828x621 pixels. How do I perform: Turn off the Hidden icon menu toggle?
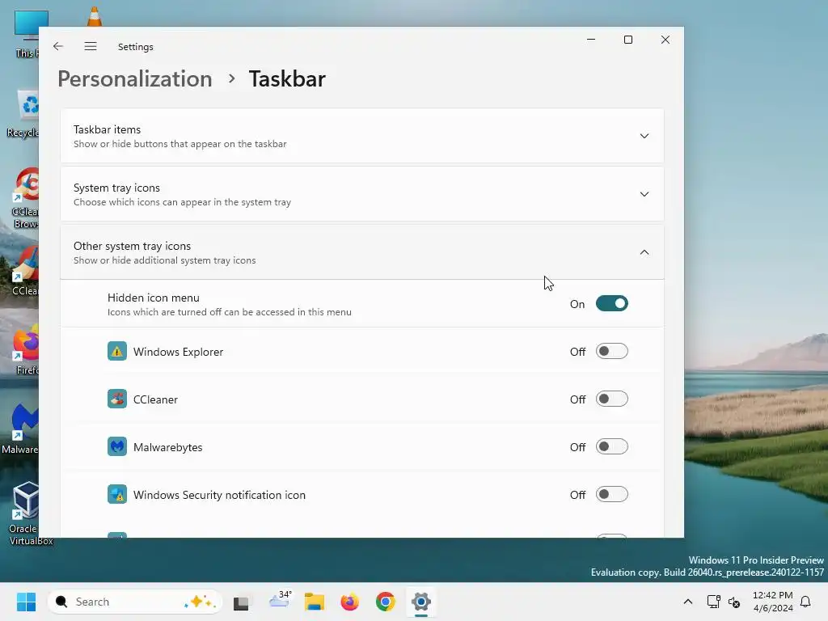point(611,304)
